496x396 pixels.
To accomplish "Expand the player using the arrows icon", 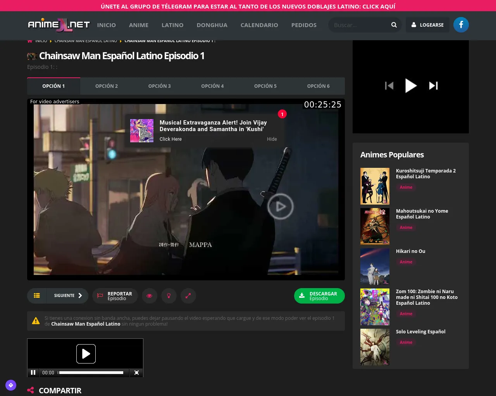I will tap(188, 296).
